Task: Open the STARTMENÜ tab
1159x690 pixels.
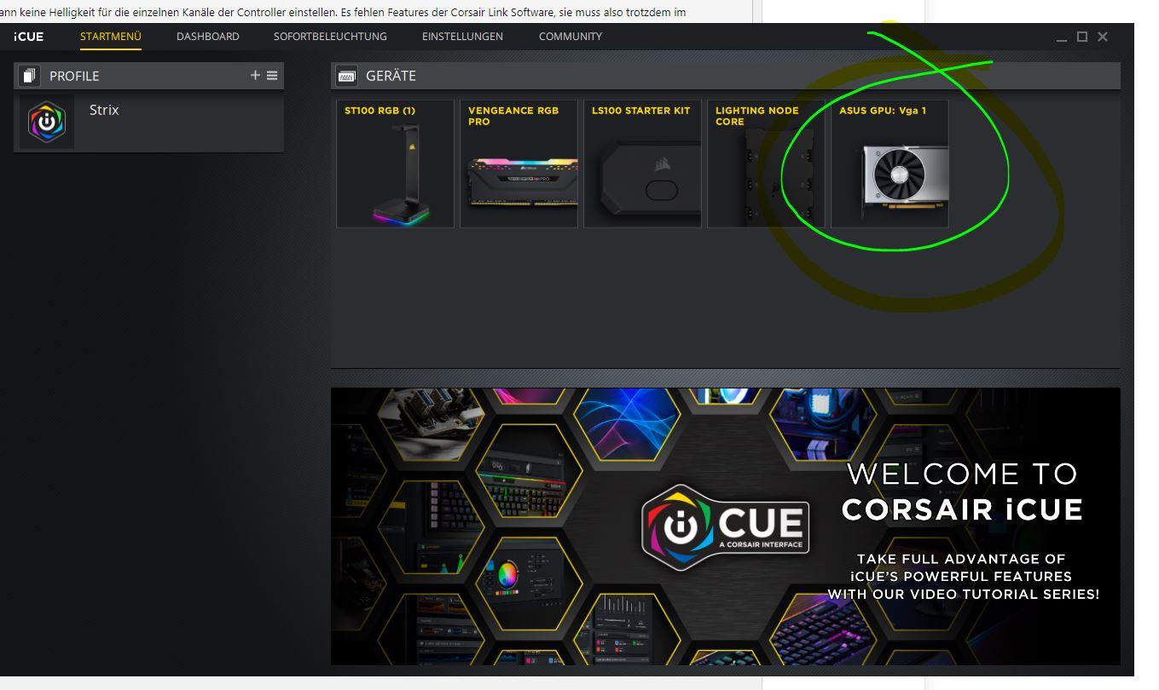Action: [111, 37]
